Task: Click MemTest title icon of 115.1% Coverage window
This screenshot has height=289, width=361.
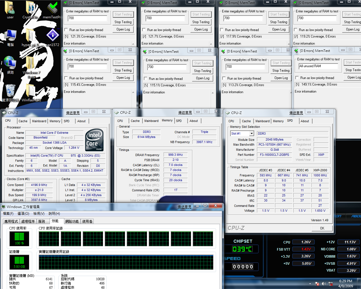Action: point(145,52)
